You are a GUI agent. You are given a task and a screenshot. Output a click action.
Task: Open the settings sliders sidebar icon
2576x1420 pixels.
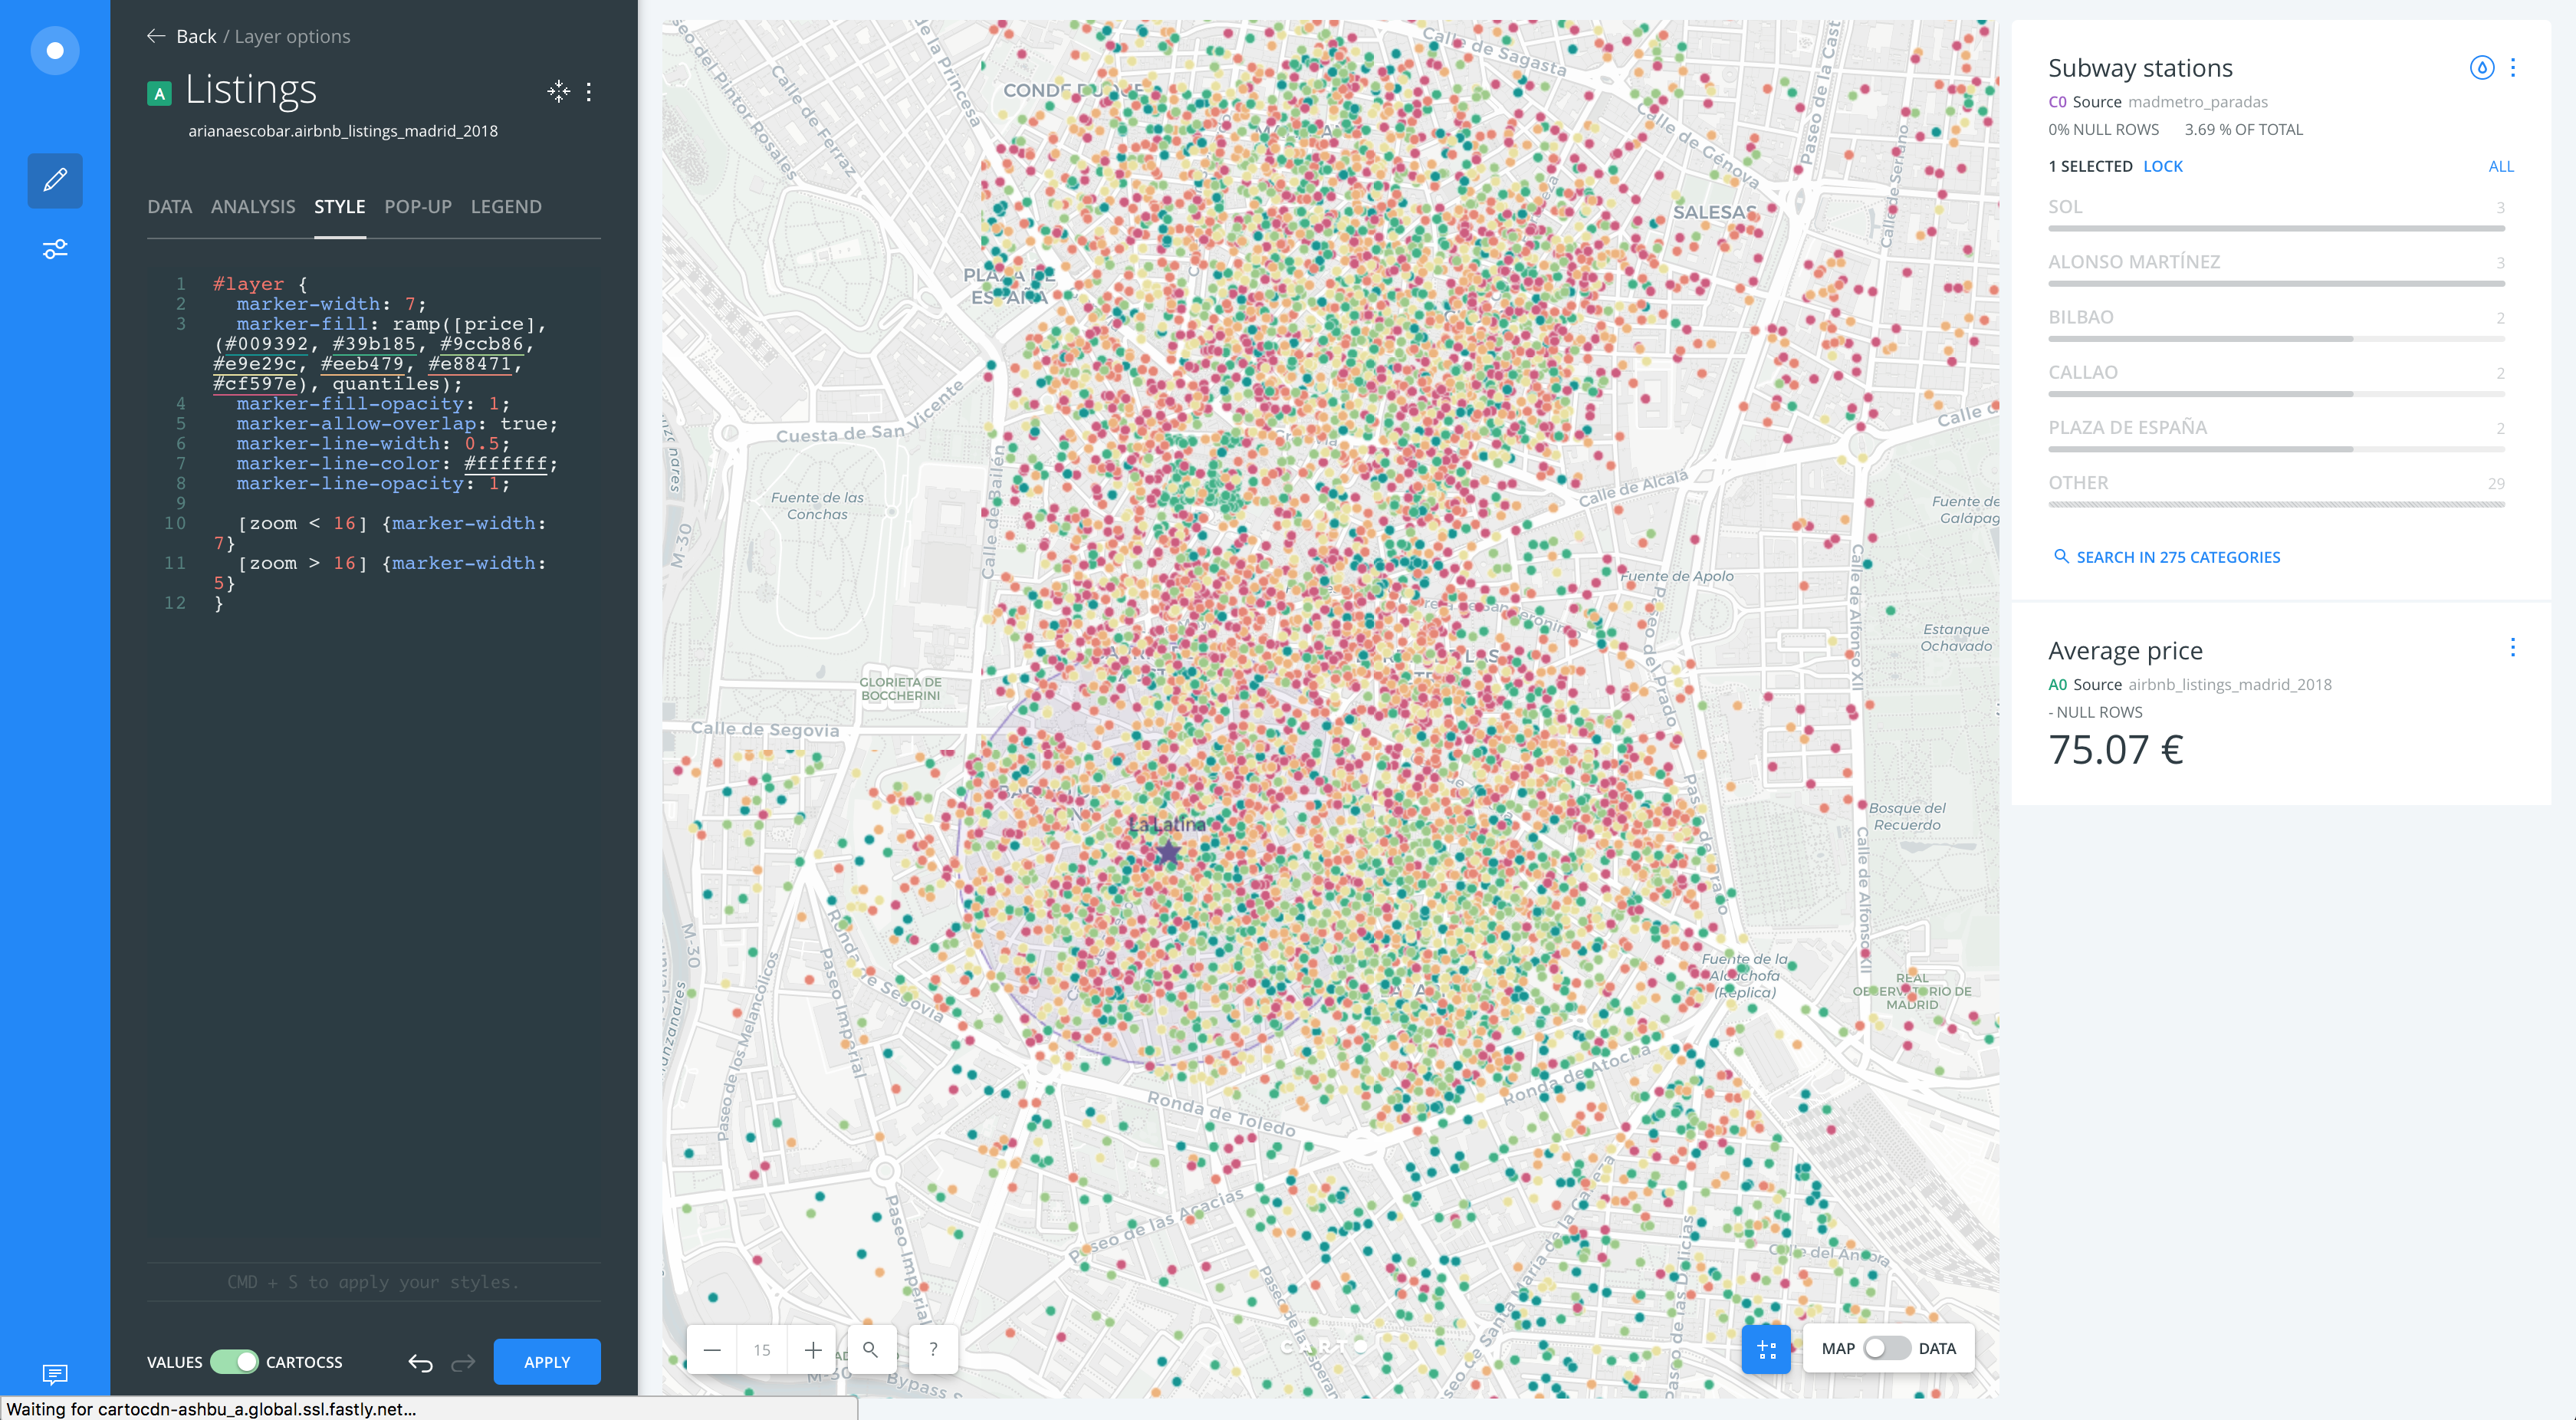pyautogui.click(x=55, y=249)
